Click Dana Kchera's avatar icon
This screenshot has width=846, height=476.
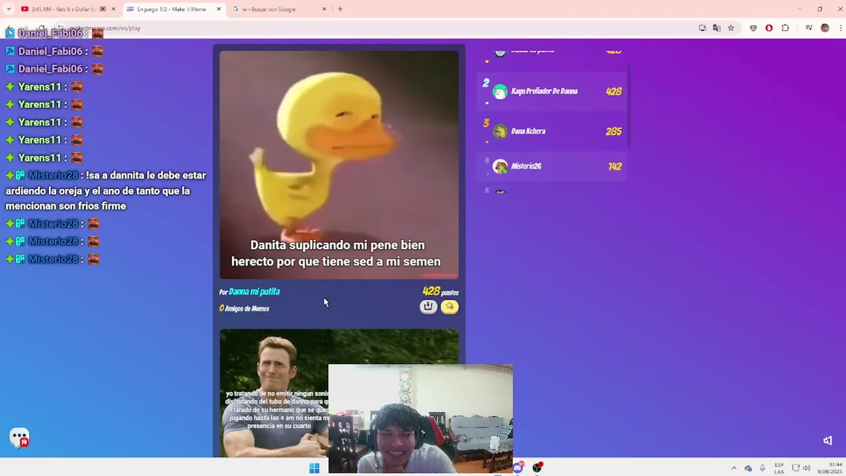pos(500,132)
